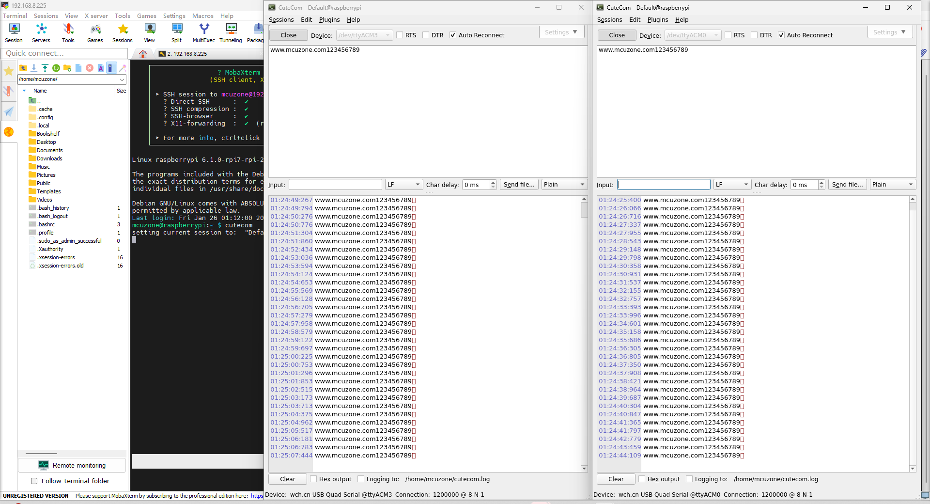Open the Games toolbar icon
930x504 pixels.
coord(95,33)
